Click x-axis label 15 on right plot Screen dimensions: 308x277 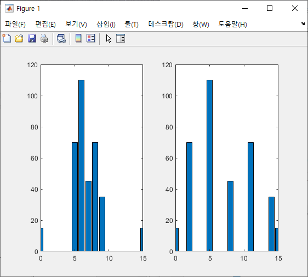pos(278,258)
